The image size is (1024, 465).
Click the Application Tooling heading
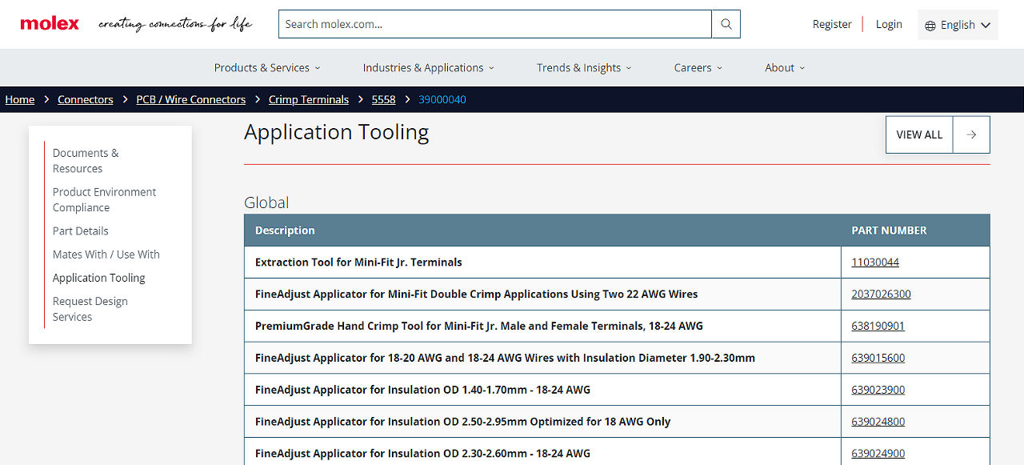[337, 132]
